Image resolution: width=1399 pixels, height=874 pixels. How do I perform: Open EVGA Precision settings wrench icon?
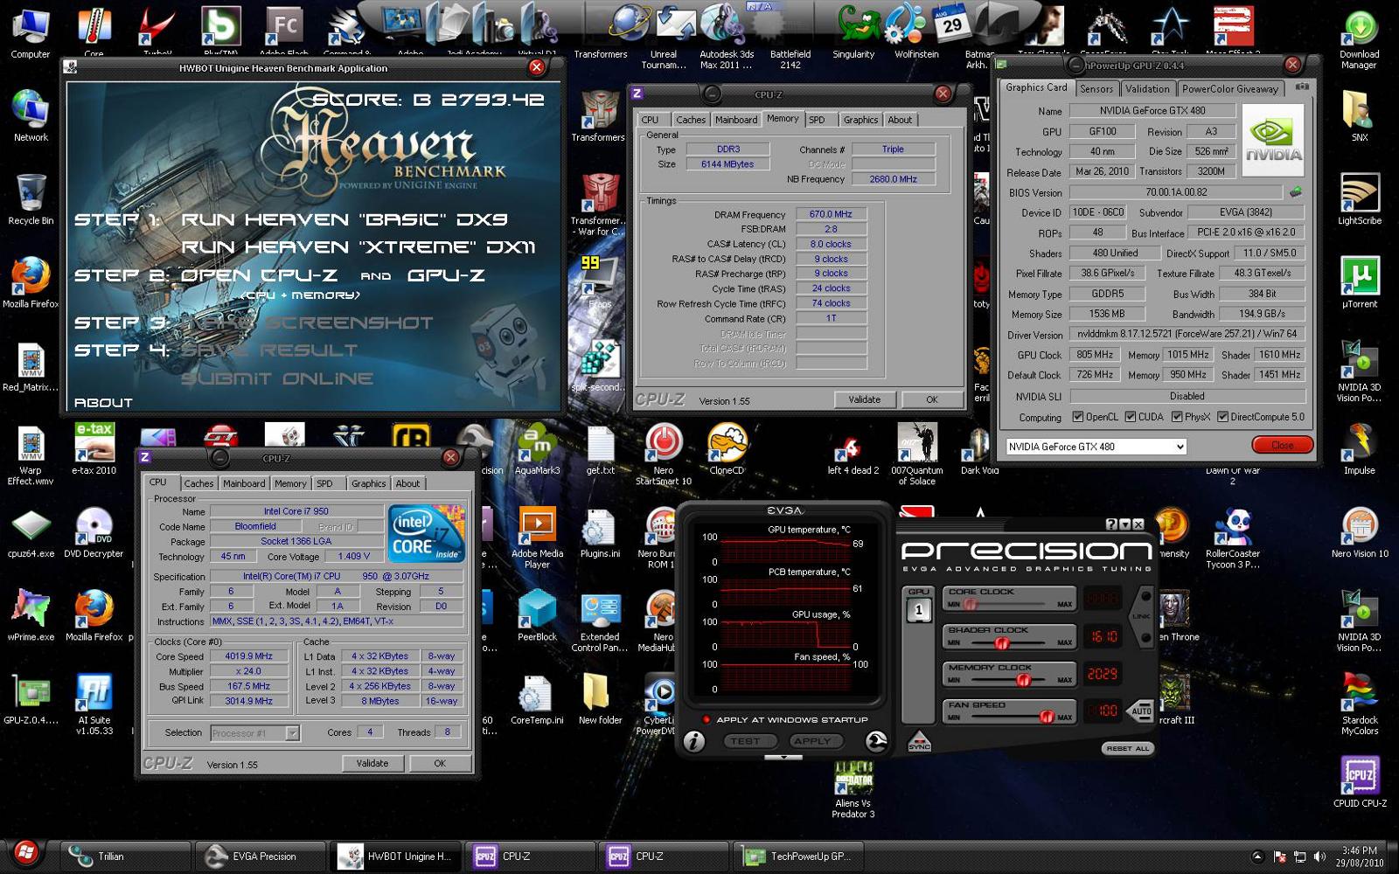876,741
